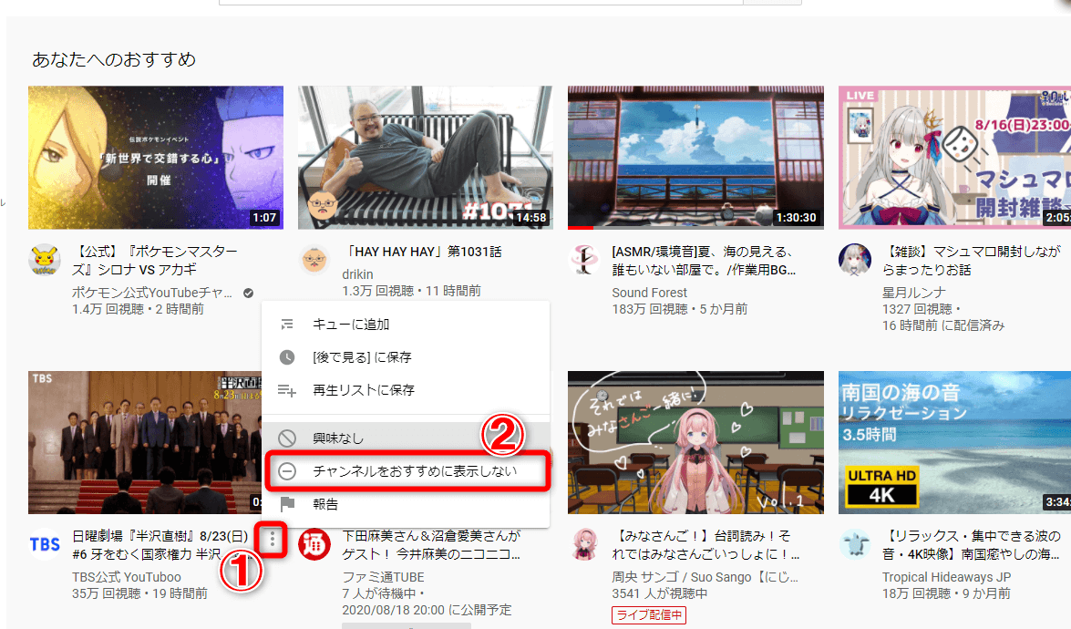Image resolution: width=1071 pixels, height=629 pixels.
Task: Click the clock icon for watch later
Action: [x=287, y=357]
